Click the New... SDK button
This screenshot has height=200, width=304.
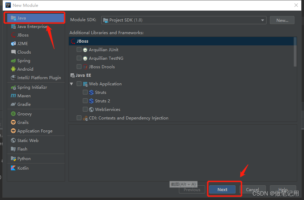[x=282, y=20]
